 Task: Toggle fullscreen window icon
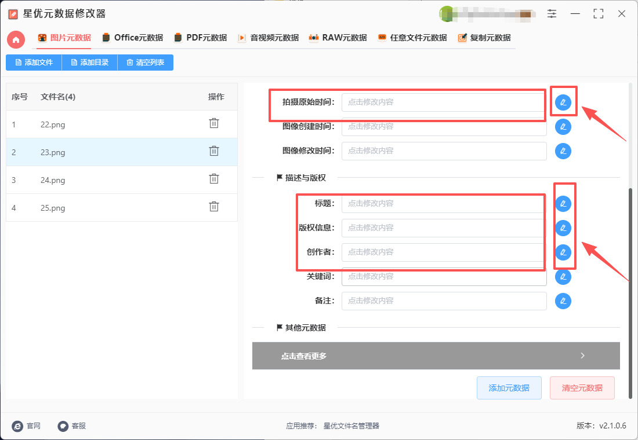(x=599, y=14)
